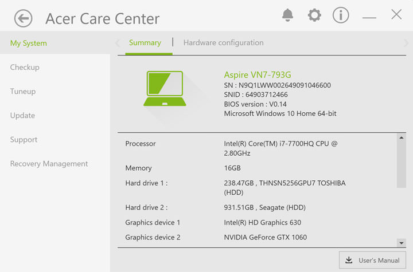Select the Summary tab
413x272 pixels.
145,43
